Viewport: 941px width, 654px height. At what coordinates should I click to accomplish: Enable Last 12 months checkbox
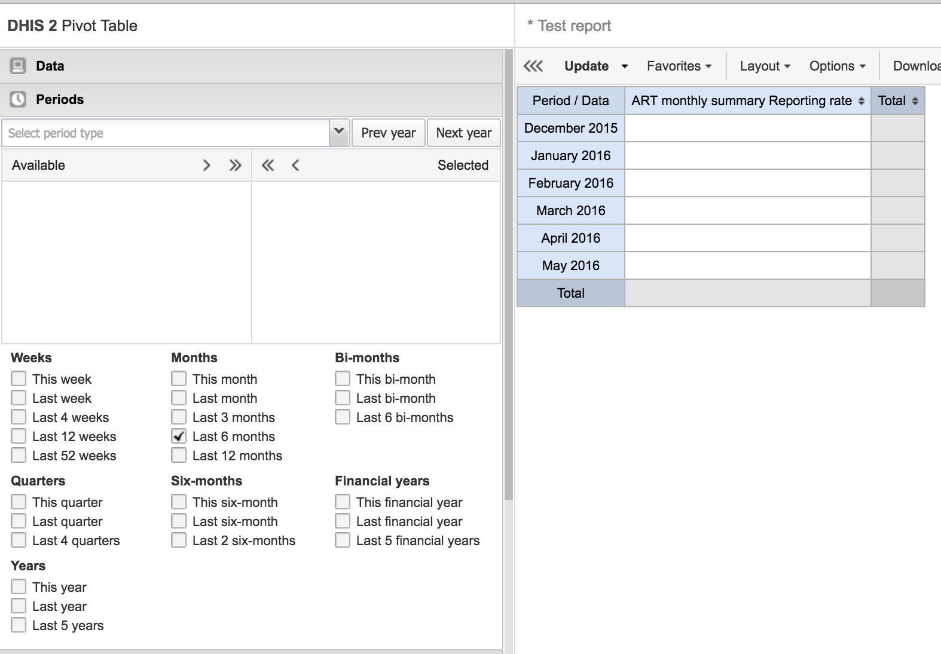tap(179, 456)
